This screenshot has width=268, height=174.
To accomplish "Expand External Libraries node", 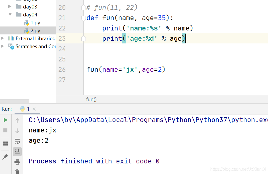I will (x=2, y=38).
